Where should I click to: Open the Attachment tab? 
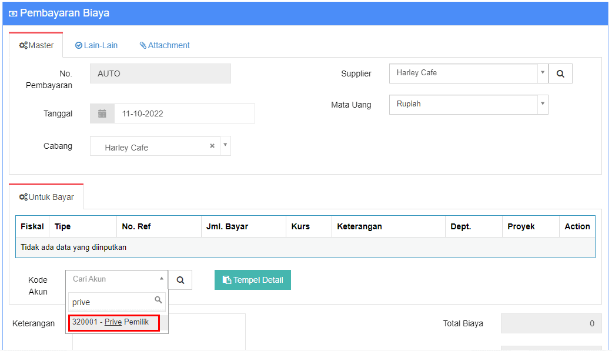coord(165,45)
